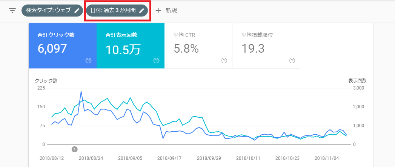Click the 2018/09/05 date label
Image resolution: width=395 pixels, height=167 pixels.
tap(129, 158)
